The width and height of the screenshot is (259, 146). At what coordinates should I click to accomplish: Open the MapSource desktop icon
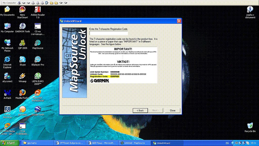[38, 43]
